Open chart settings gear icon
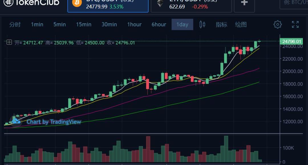This screenshot has height=165, width=308. pos(277,24)
